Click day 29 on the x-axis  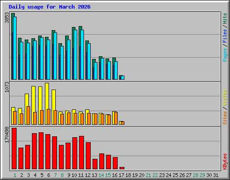click(x=202, y=175)
